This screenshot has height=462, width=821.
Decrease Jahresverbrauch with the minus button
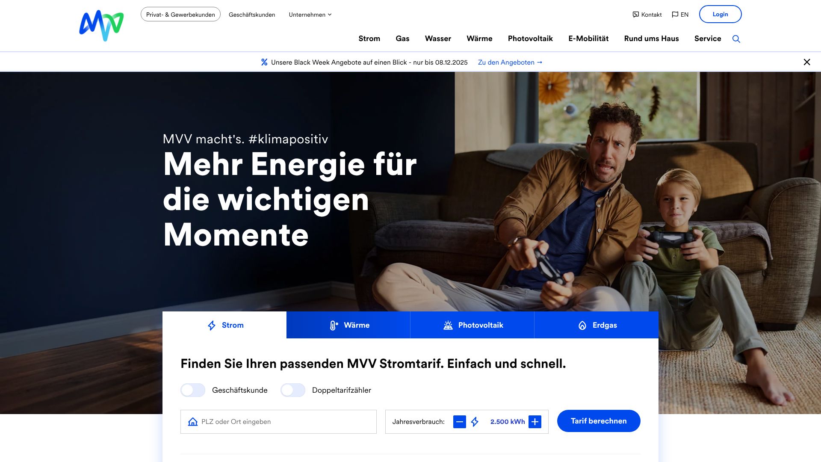(459, 422)
